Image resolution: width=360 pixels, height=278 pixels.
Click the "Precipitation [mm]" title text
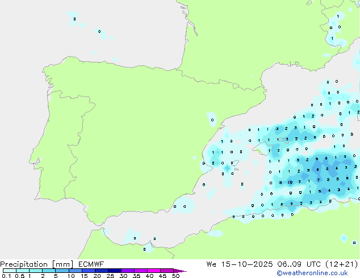(x=36, y=264)
